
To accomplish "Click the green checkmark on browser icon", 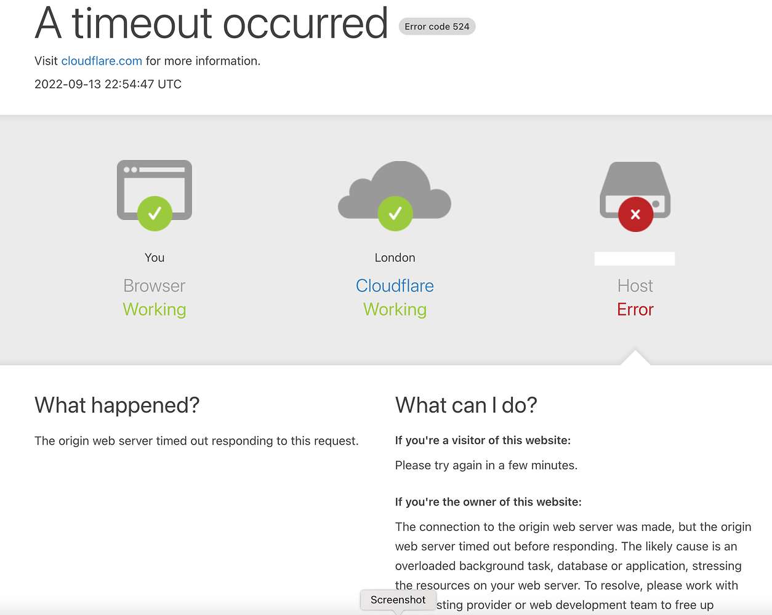I will (155, 213).
